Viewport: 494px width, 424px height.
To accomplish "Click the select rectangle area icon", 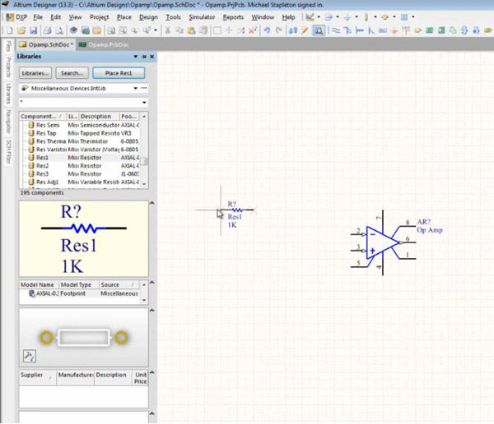I will [x=217, y=30].
